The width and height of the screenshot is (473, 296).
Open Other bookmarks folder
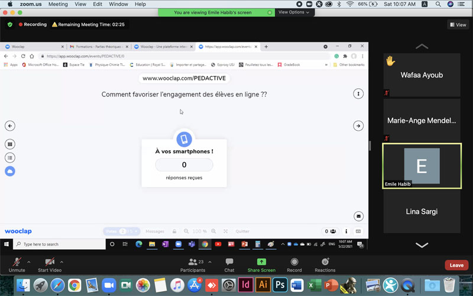[349, 65]
